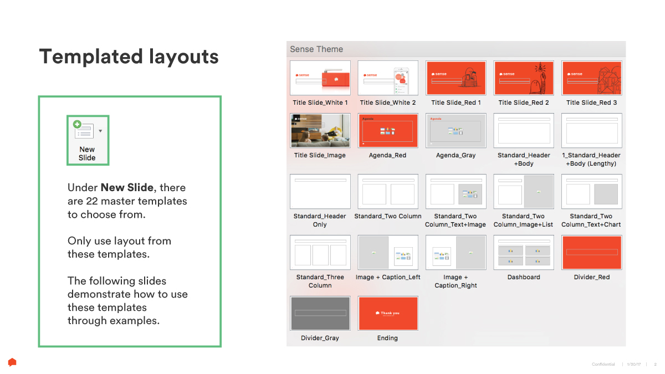Select the Title Slide_Image layout
Image resolution: width=665 pixels, height=374 pixels.
click(x=320, y=131)
